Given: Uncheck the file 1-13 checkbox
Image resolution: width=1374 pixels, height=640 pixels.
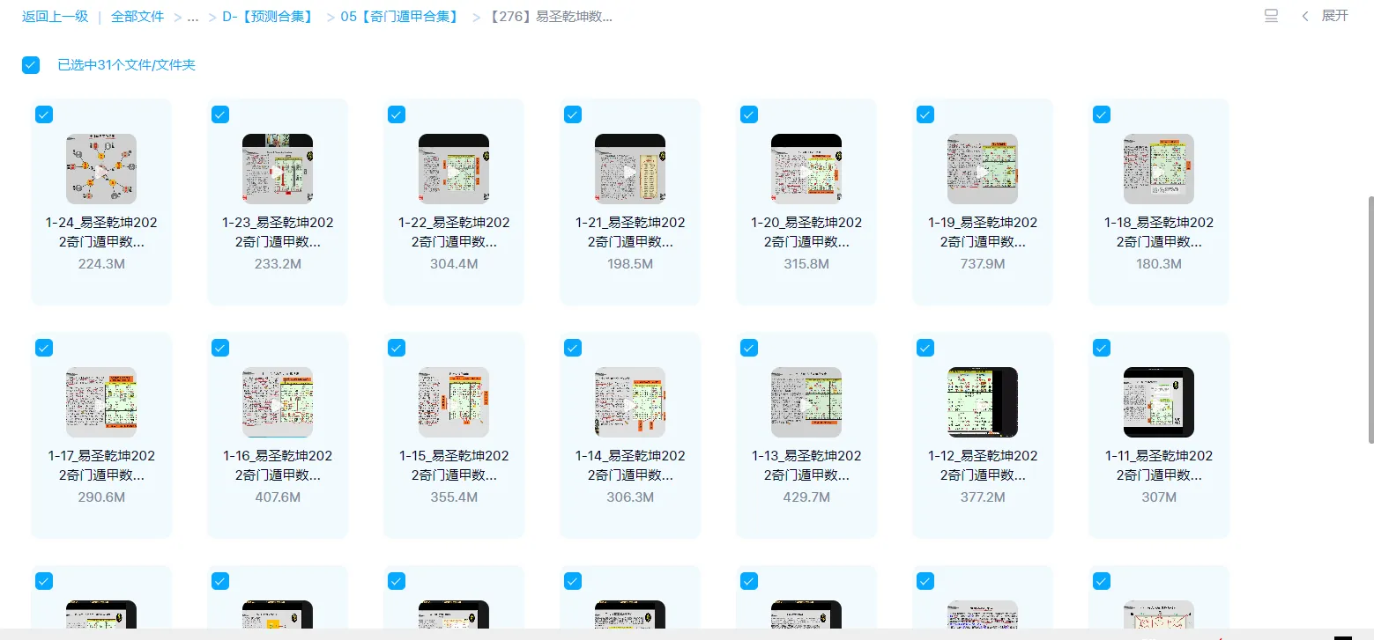Looking at the screenshot, I should (x=749, y=348).
